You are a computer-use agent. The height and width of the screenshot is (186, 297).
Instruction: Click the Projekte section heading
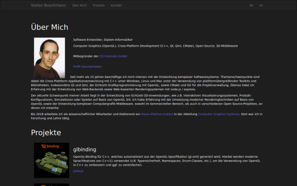pyautogui.click(x=46, y=132)
